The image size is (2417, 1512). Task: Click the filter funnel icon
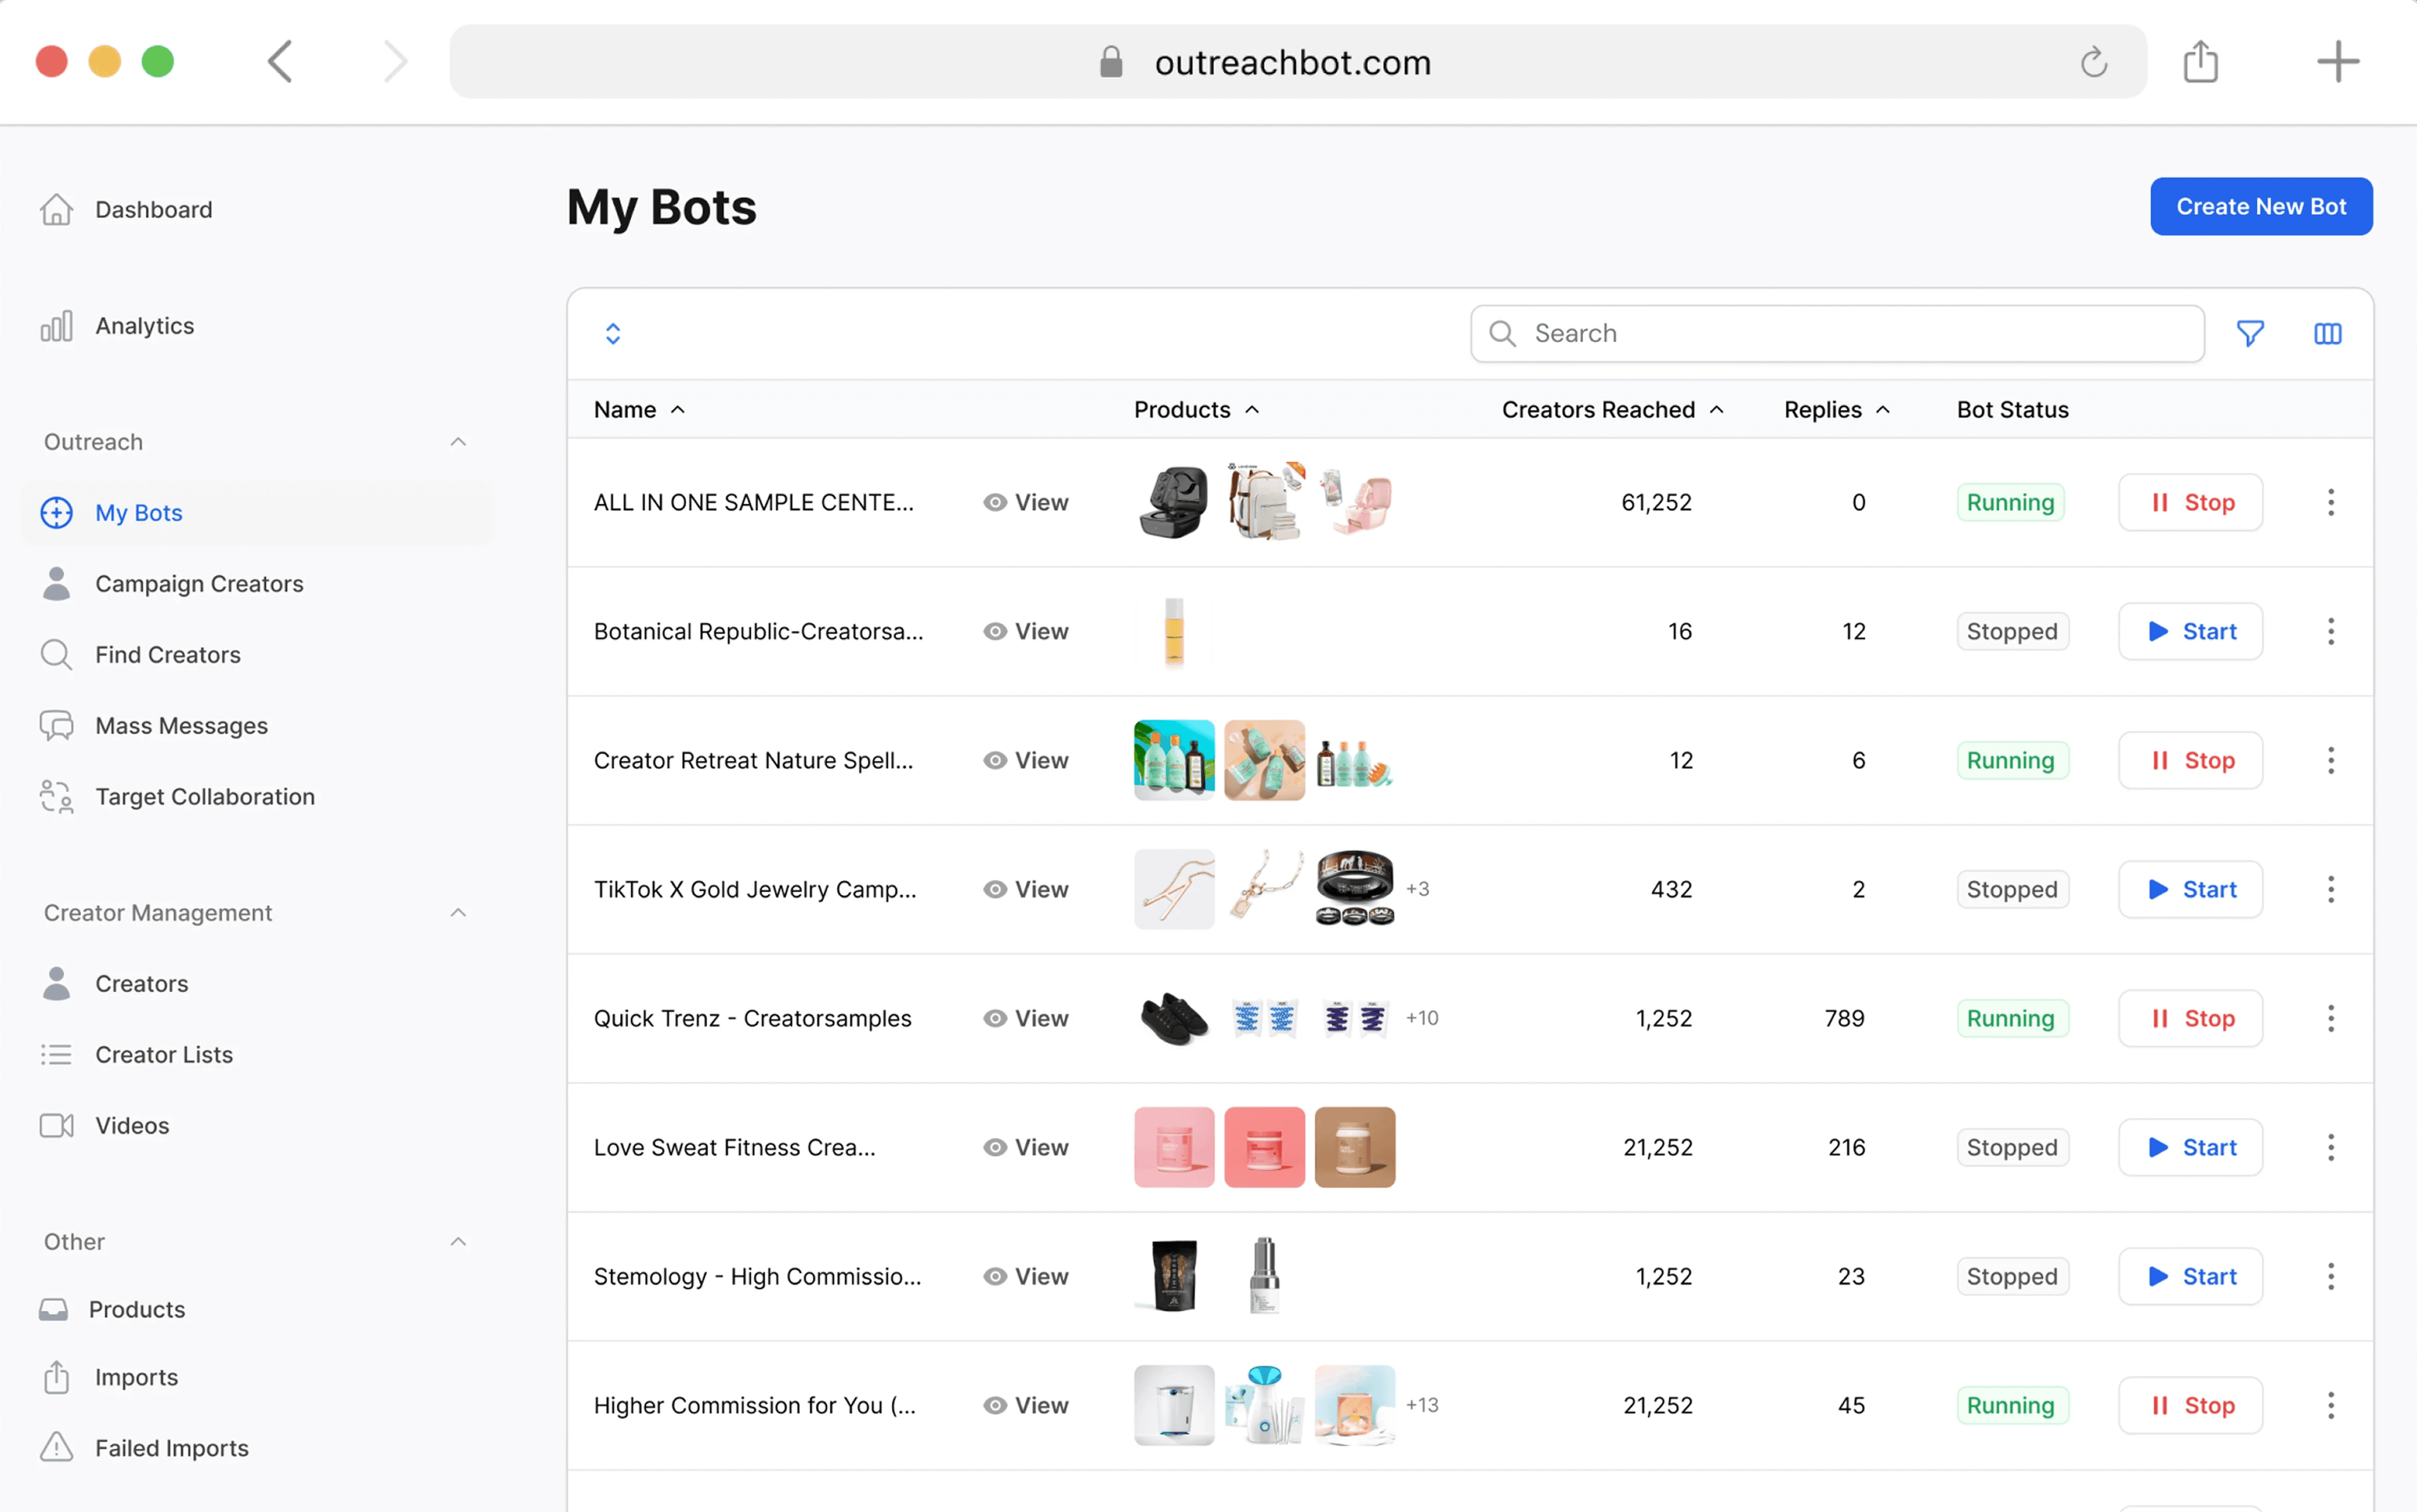coord(2250,333)
